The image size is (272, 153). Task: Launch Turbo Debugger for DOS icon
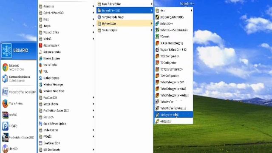coord(157,82)
